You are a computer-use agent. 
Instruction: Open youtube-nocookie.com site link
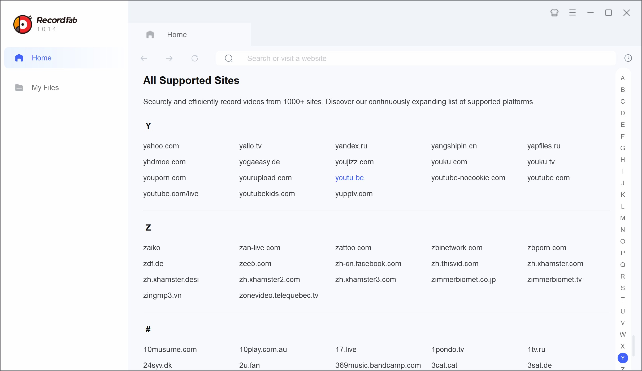(x=468, y=178)
